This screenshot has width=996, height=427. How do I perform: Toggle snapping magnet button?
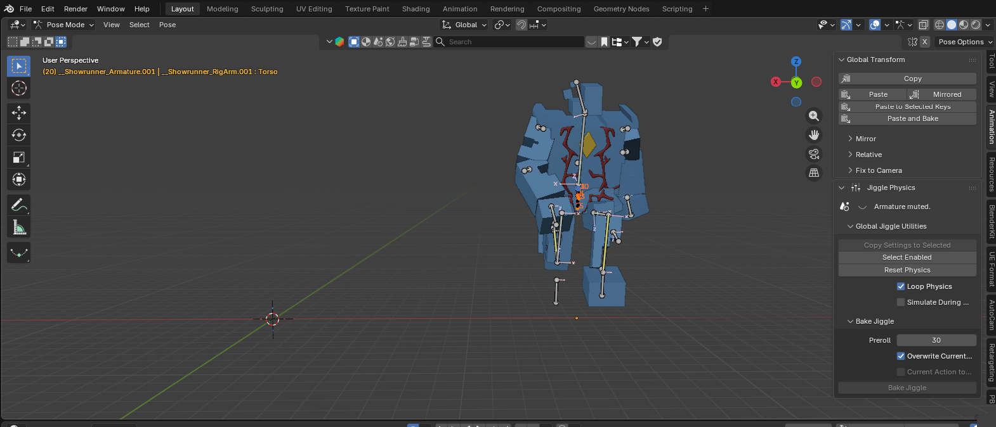tap(521, 25)
